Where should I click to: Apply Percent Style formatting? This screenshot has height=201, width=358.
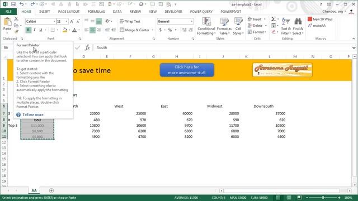coord(170,30)
